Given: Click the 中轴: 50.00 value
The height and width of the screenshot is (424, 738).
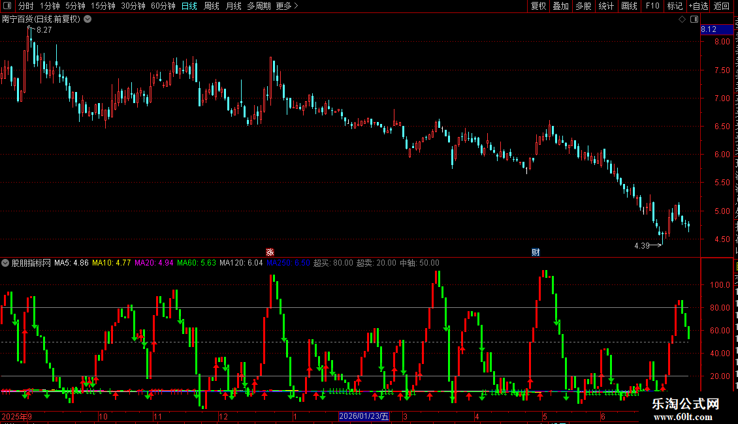Looking at the screenshot, I should coord(419,263).
